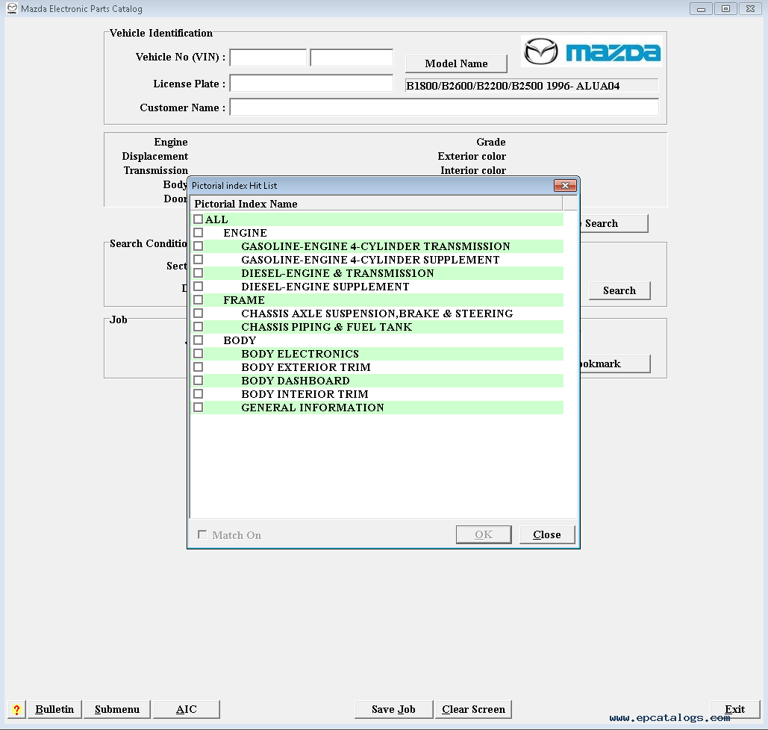Enable the DIESEL-ENGINE SUPPLEMENT checkbox
This screenshot has height=730, width=768.
pyautogui.click(x=198, y=287)
